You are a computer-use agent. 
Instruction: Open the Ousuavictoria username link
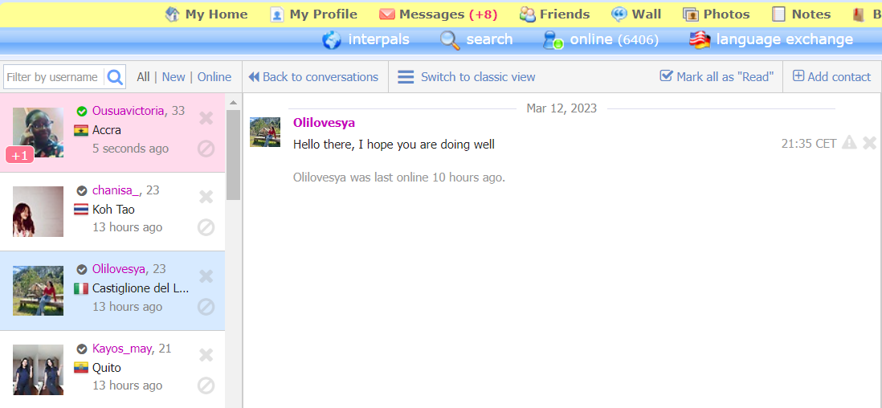pos(129,111)
